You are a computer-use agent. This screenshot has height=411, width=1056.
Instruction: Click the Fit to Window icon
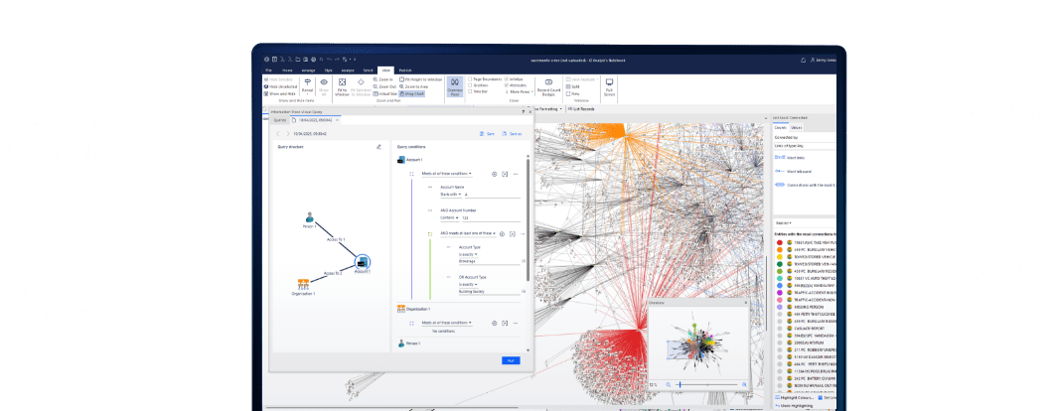[342, 84]
